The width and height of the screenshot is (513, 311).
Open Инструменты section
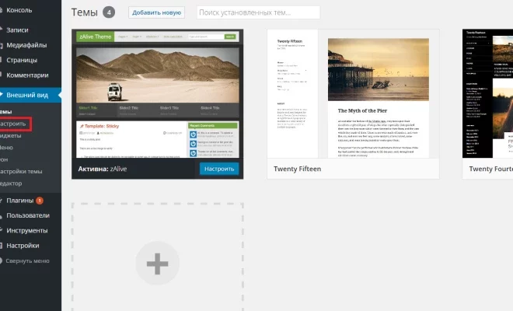pyautogui.click(x=27, y=230)
